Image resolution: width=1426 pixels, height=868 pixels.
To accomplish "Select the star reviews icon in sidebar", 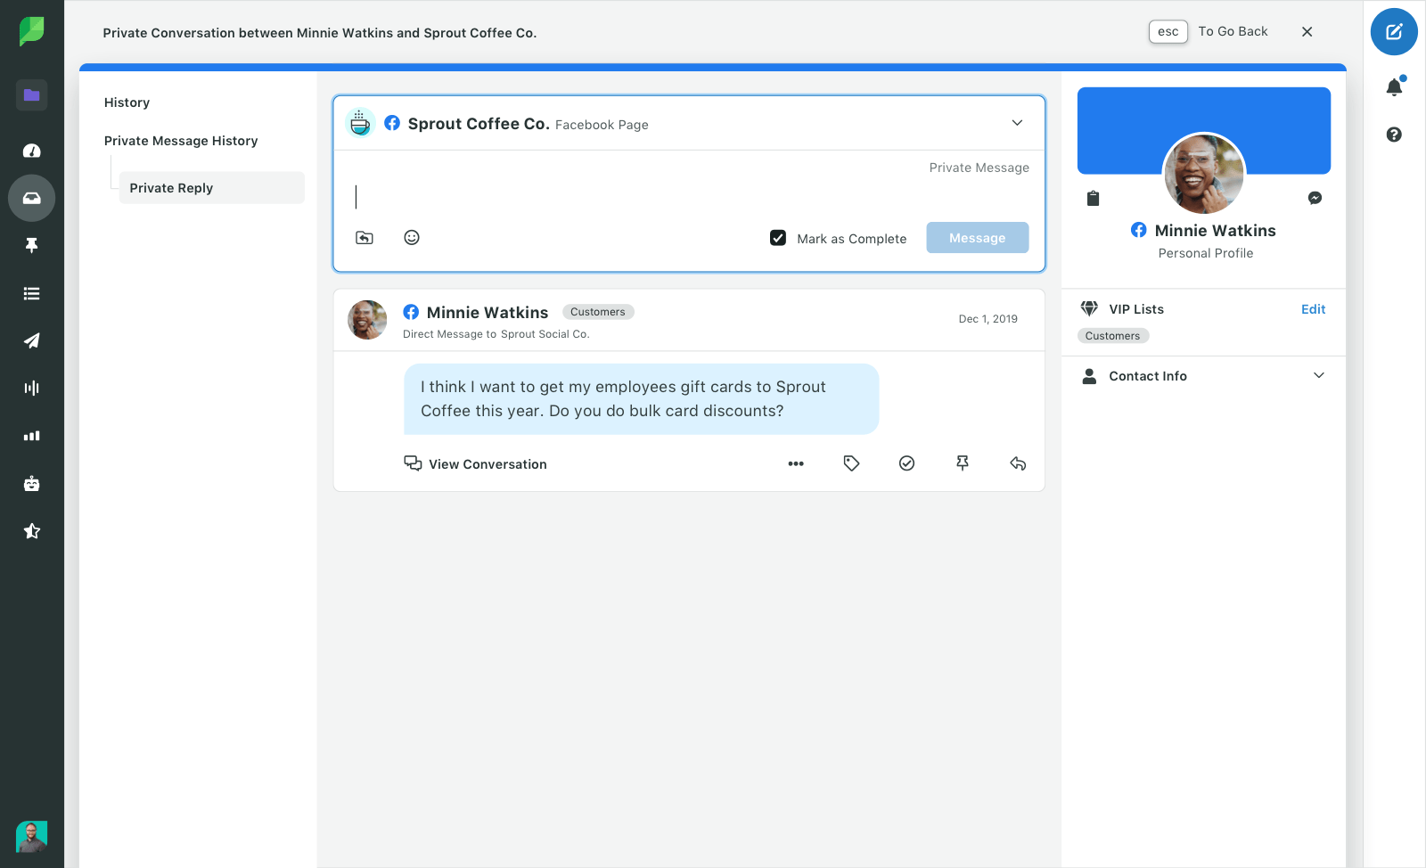I will click(31, 530).
